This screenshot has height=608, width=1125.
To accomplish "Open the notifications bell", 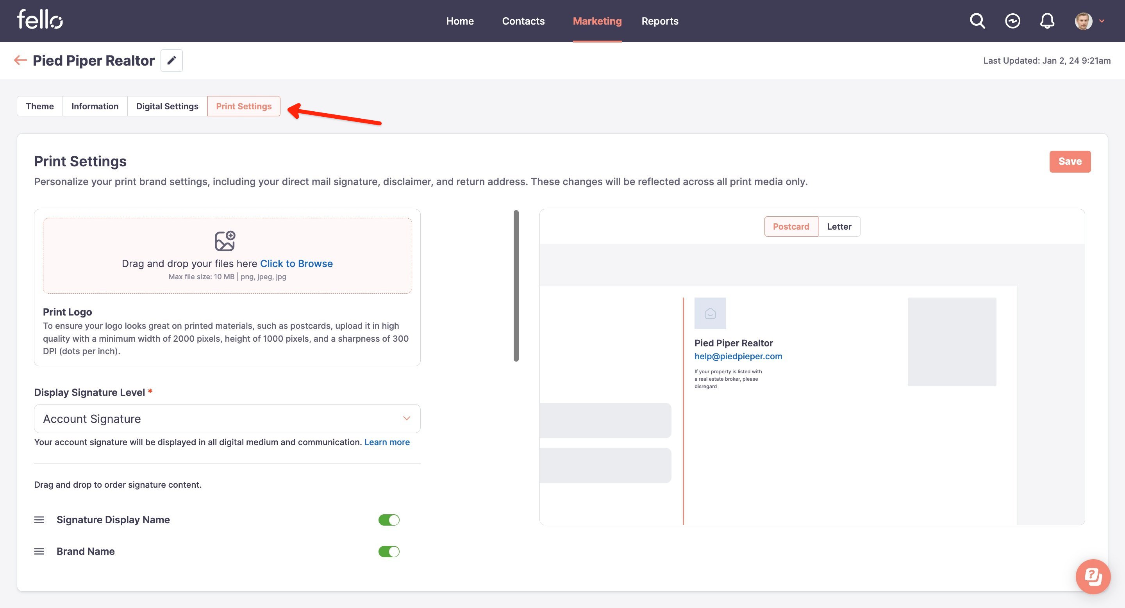I will (1047, 21).
